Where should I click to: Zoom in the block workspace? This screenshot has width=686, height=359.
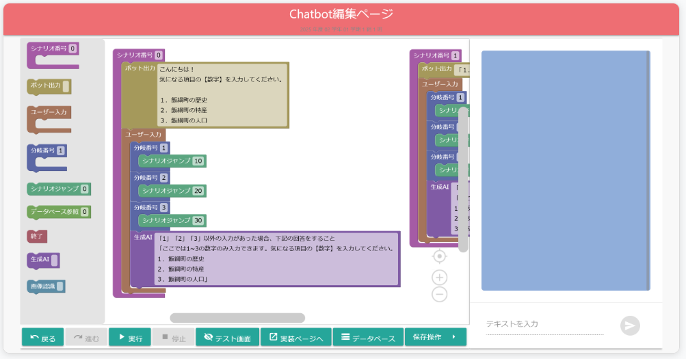click(439, 277)
